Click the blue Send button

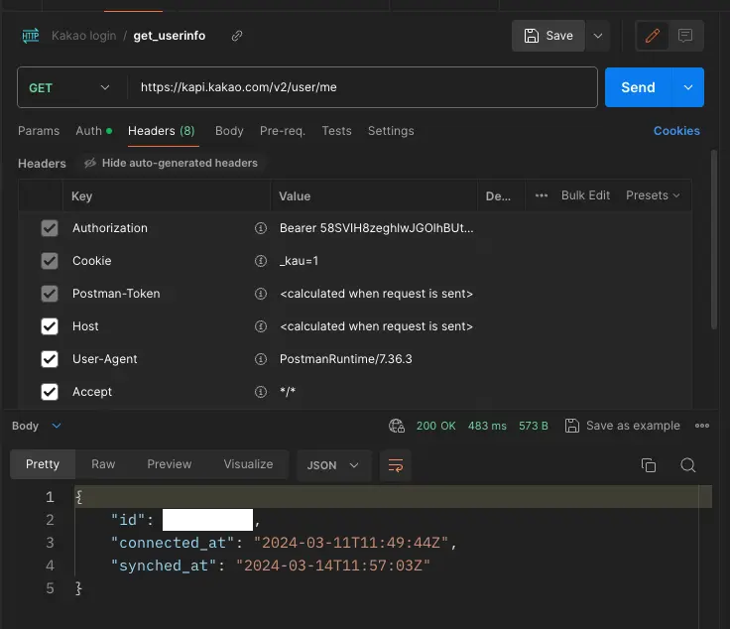point(639,87)
